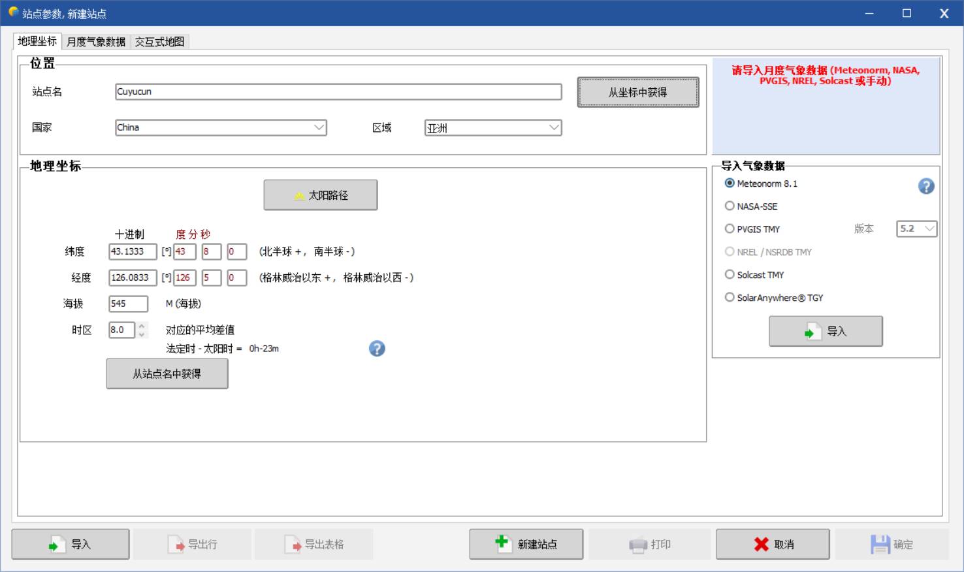Click the 新建站点 green plus button
This screenshot has height=572, width=964.
[526, 544]
